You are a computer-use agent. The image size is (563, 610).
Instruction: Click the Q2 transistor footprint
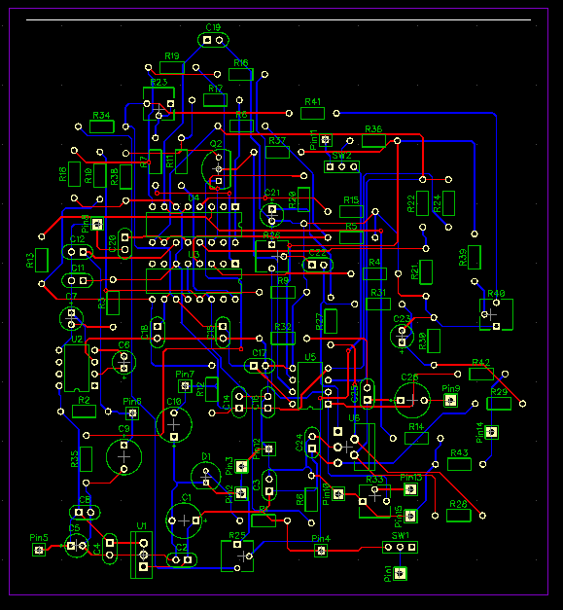tap(217, 169)
